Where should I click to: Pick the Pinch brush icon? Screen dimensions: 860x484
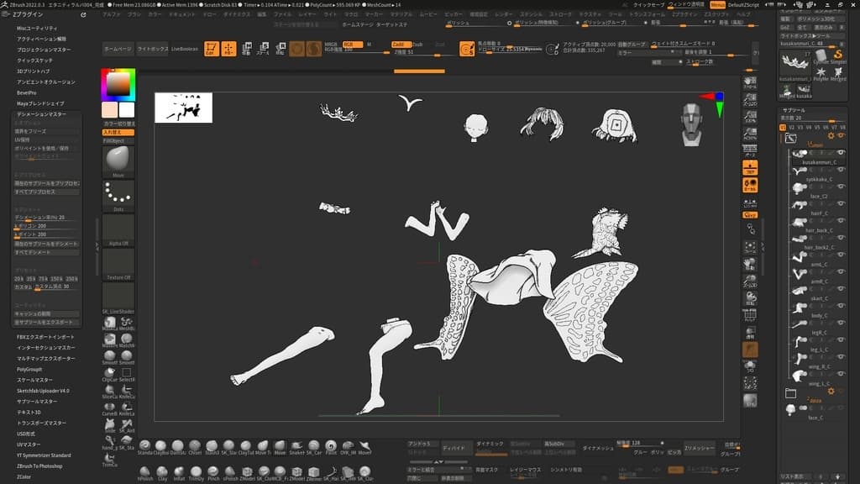[212, 472]
